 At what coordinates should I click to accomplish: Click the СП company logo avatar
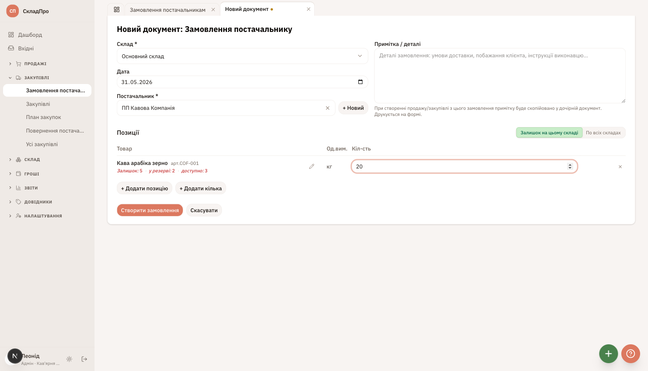tap(13, 11)
